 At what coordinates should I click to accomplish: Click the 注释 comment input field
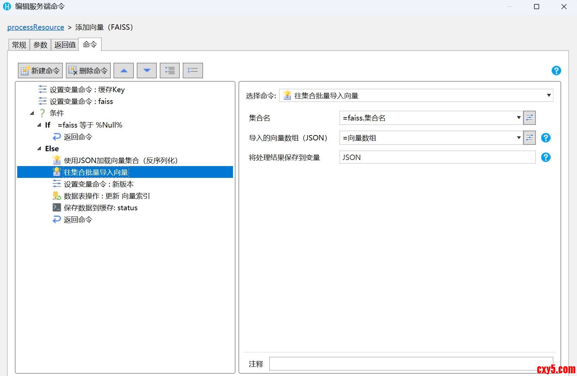click(411, 364)
